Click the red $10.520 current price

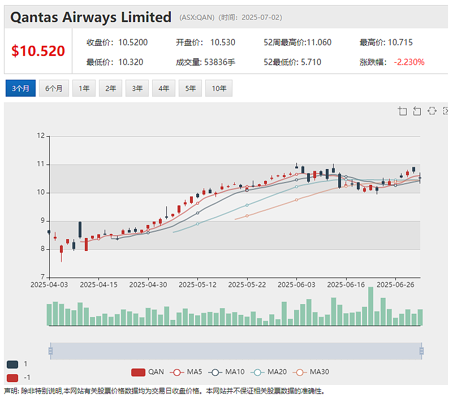pos(38,51)
